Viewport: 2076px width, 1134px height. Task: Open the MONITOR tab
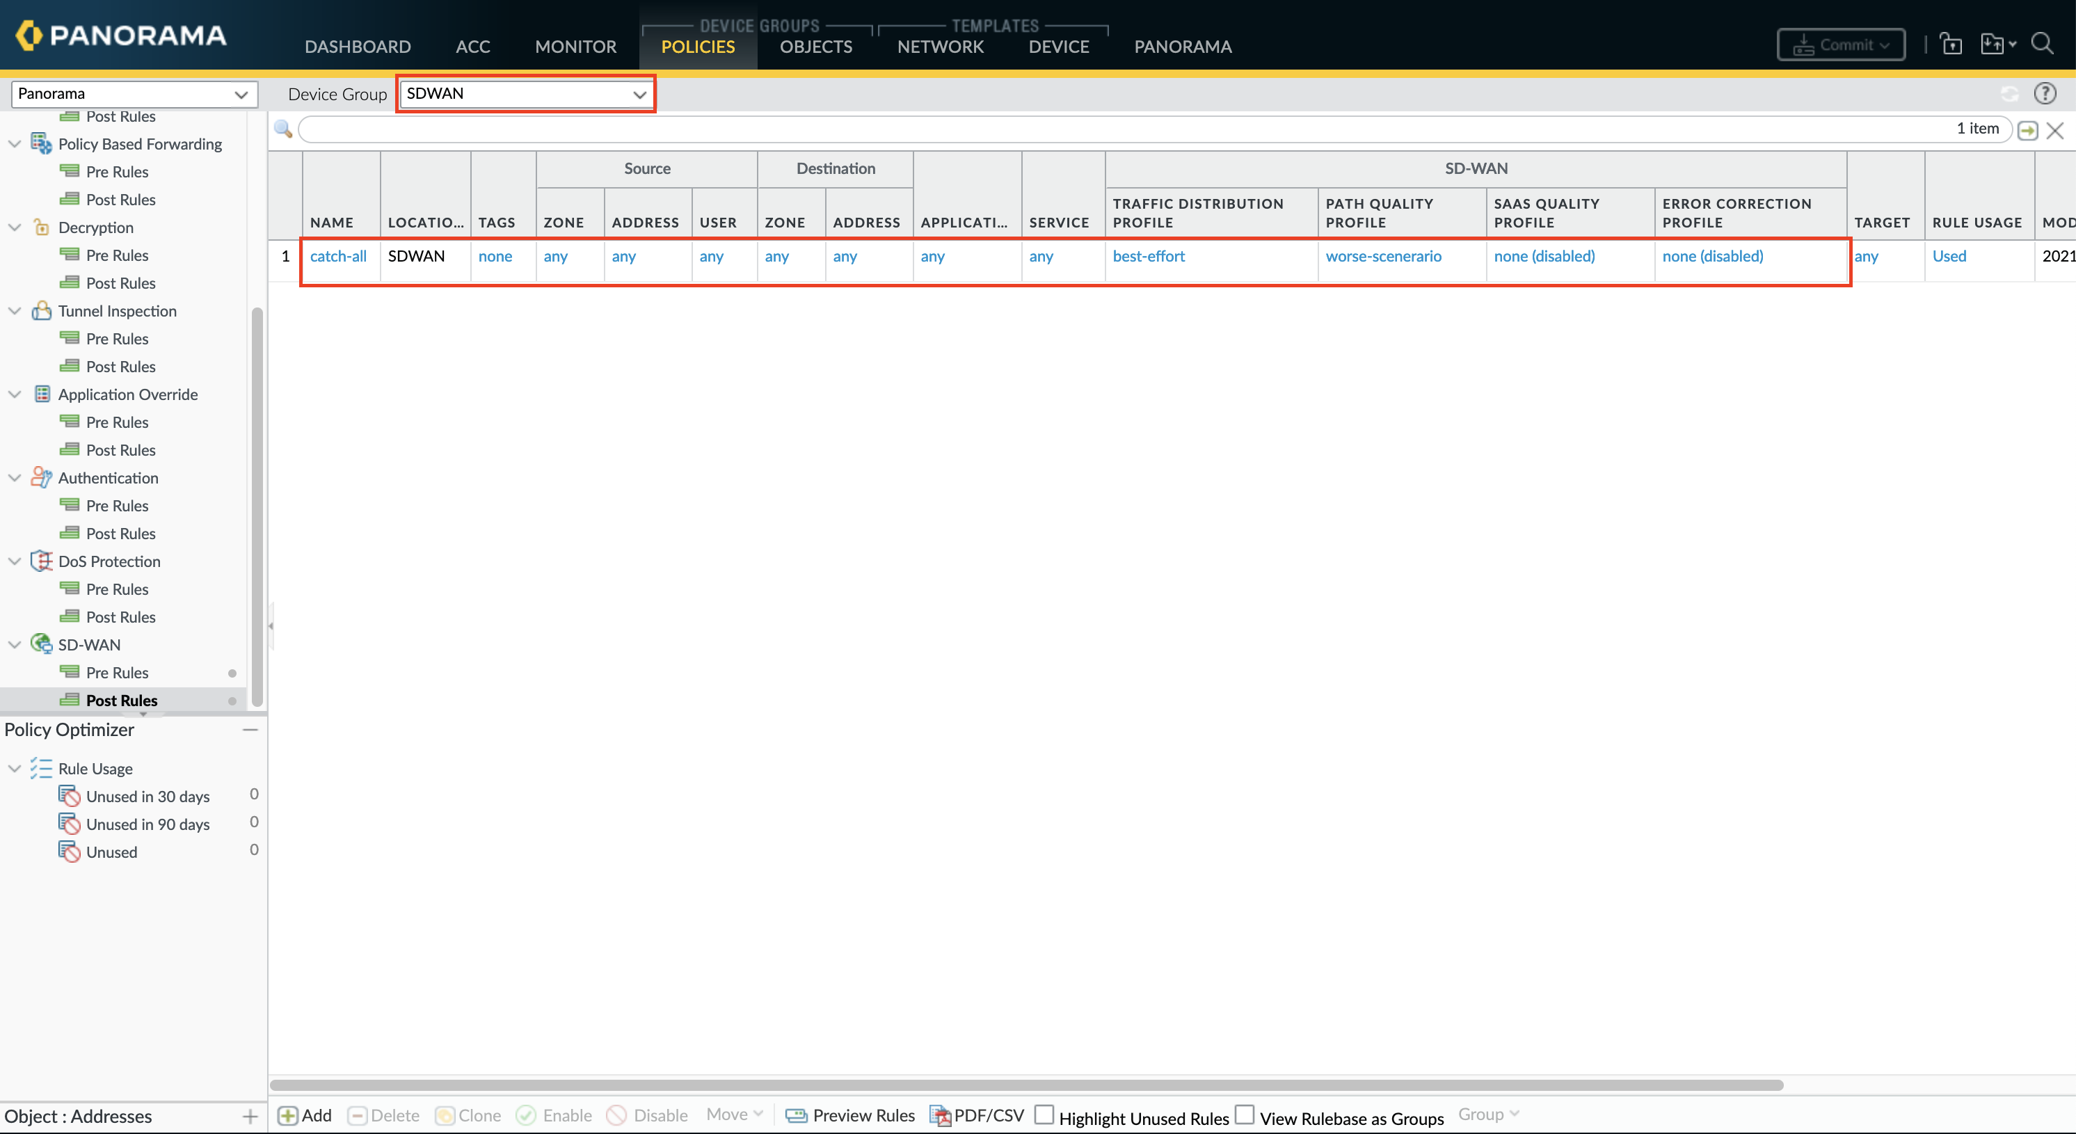[x=575, y=47]
